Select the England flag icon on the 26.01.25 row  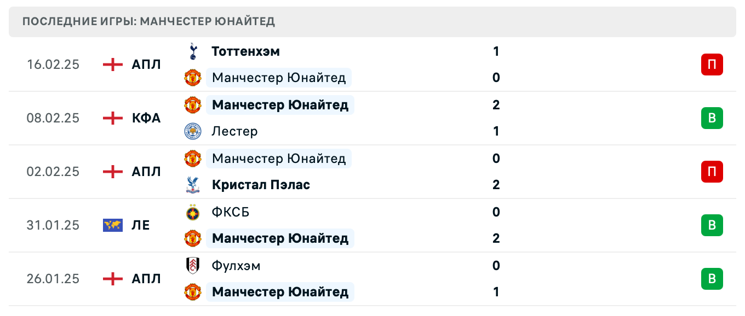(x=112, y=279)
